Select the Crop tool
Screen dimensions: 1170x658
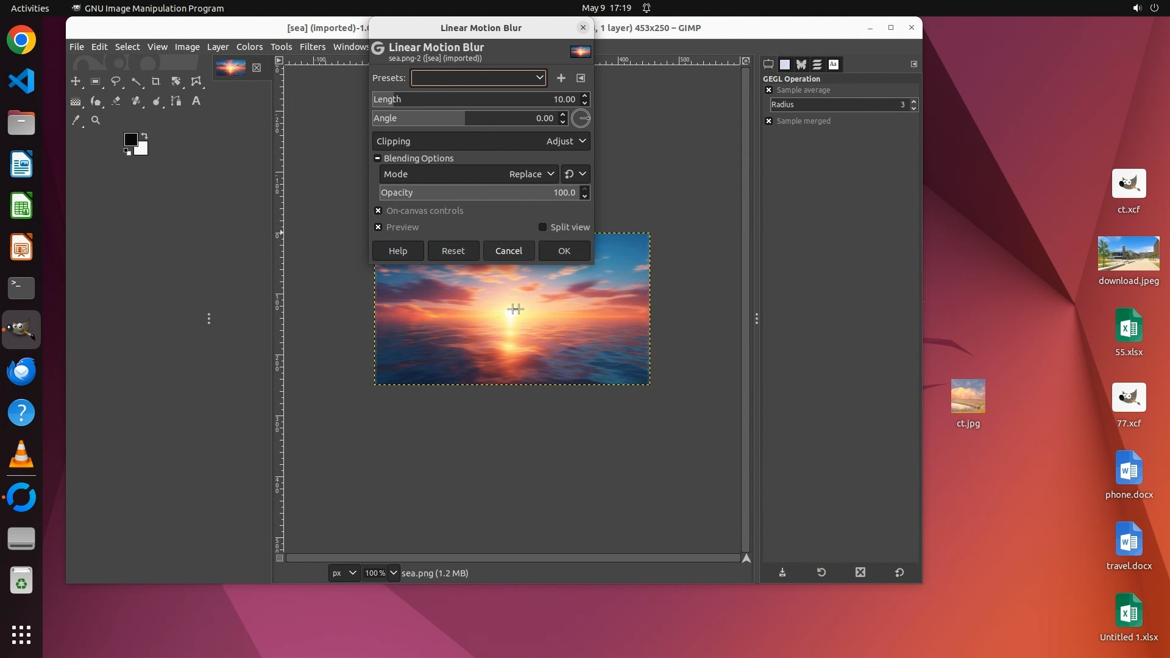(x=156, y=81)
